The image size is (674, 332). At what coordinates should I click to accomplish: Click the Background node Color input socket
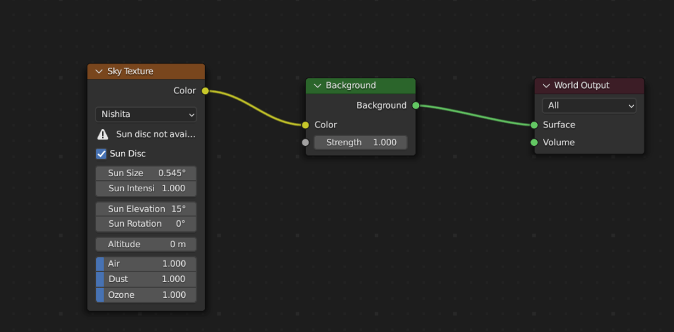[305, 125]
